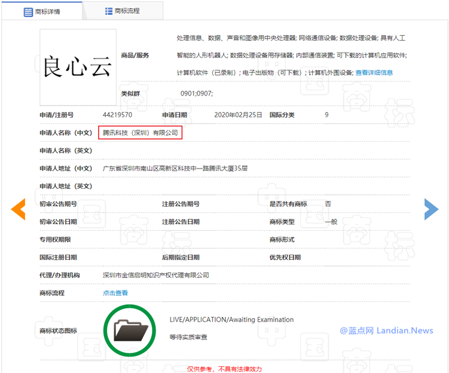Click the 商标流程 tab list icon
Image resolution: width=449 pixels, height=373 pixels.
click(x=109, y=11)
